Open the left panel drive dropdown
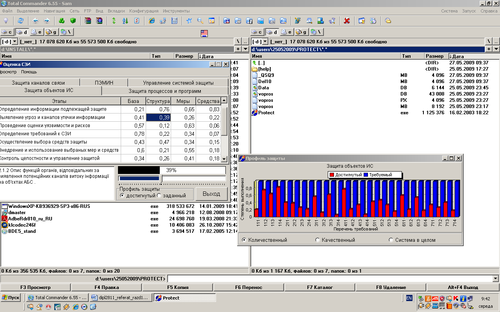Viewport: 500px width, 312px height. click(15, 41)
